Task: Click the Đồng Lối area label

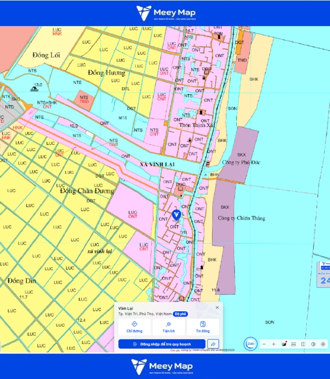Action: click(x=46, y=55)
